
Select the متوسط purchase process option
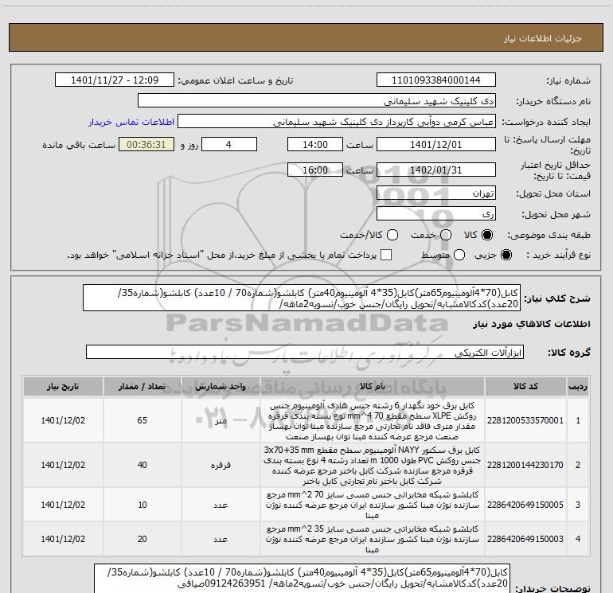pyautogui.click(x=459, y=255)
